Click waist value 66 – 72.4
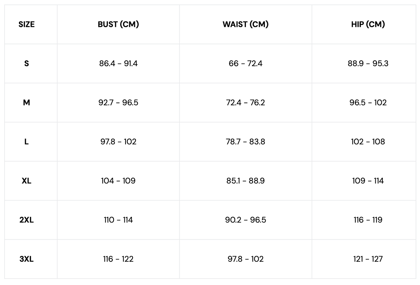The image size is (420, 285). 246,64
